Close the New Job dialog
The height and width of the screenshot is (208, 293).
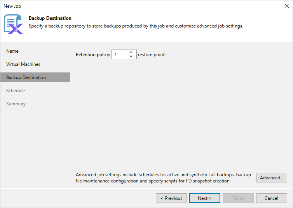click(287, 6)
